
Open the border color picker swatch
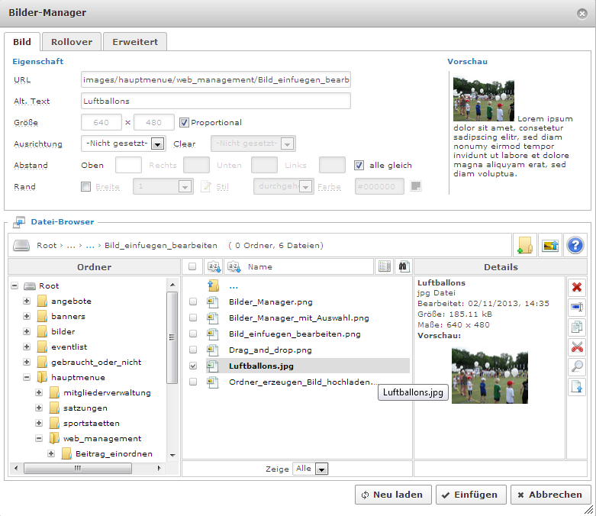pos(416,186)
